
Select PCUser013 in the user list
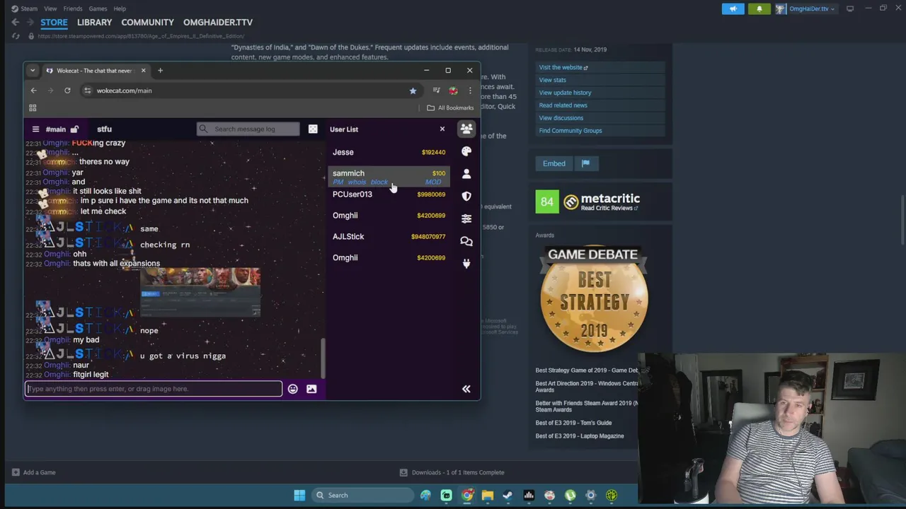(352, 194)
